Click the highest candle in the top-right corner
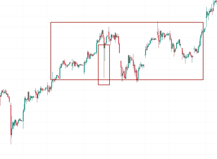The image size is (217, 159). (x=215, y=1)
